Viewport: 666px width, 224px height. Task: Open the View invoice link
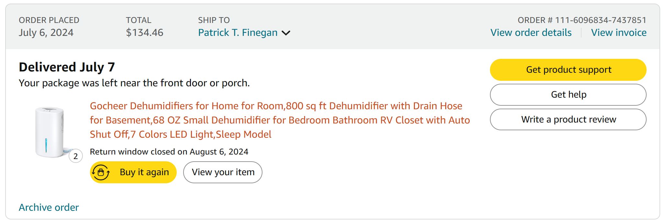(618, 33)
